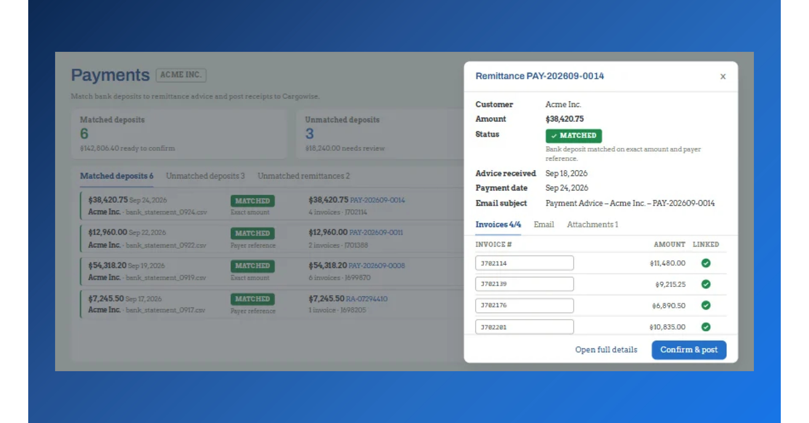Click the AMOUNT column header
This screenshot has height=423, width=809.
[x=670, y=245]
